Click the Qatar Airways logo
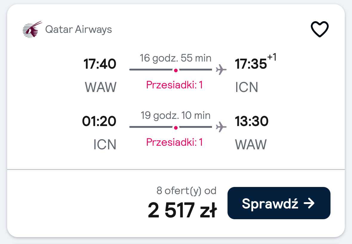 pos(32,29)
